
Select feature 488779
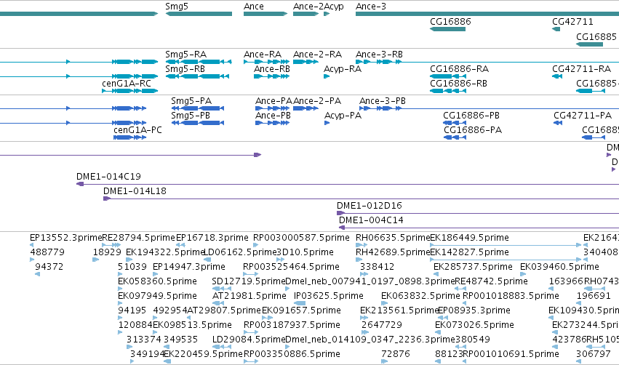coord(47,252)
